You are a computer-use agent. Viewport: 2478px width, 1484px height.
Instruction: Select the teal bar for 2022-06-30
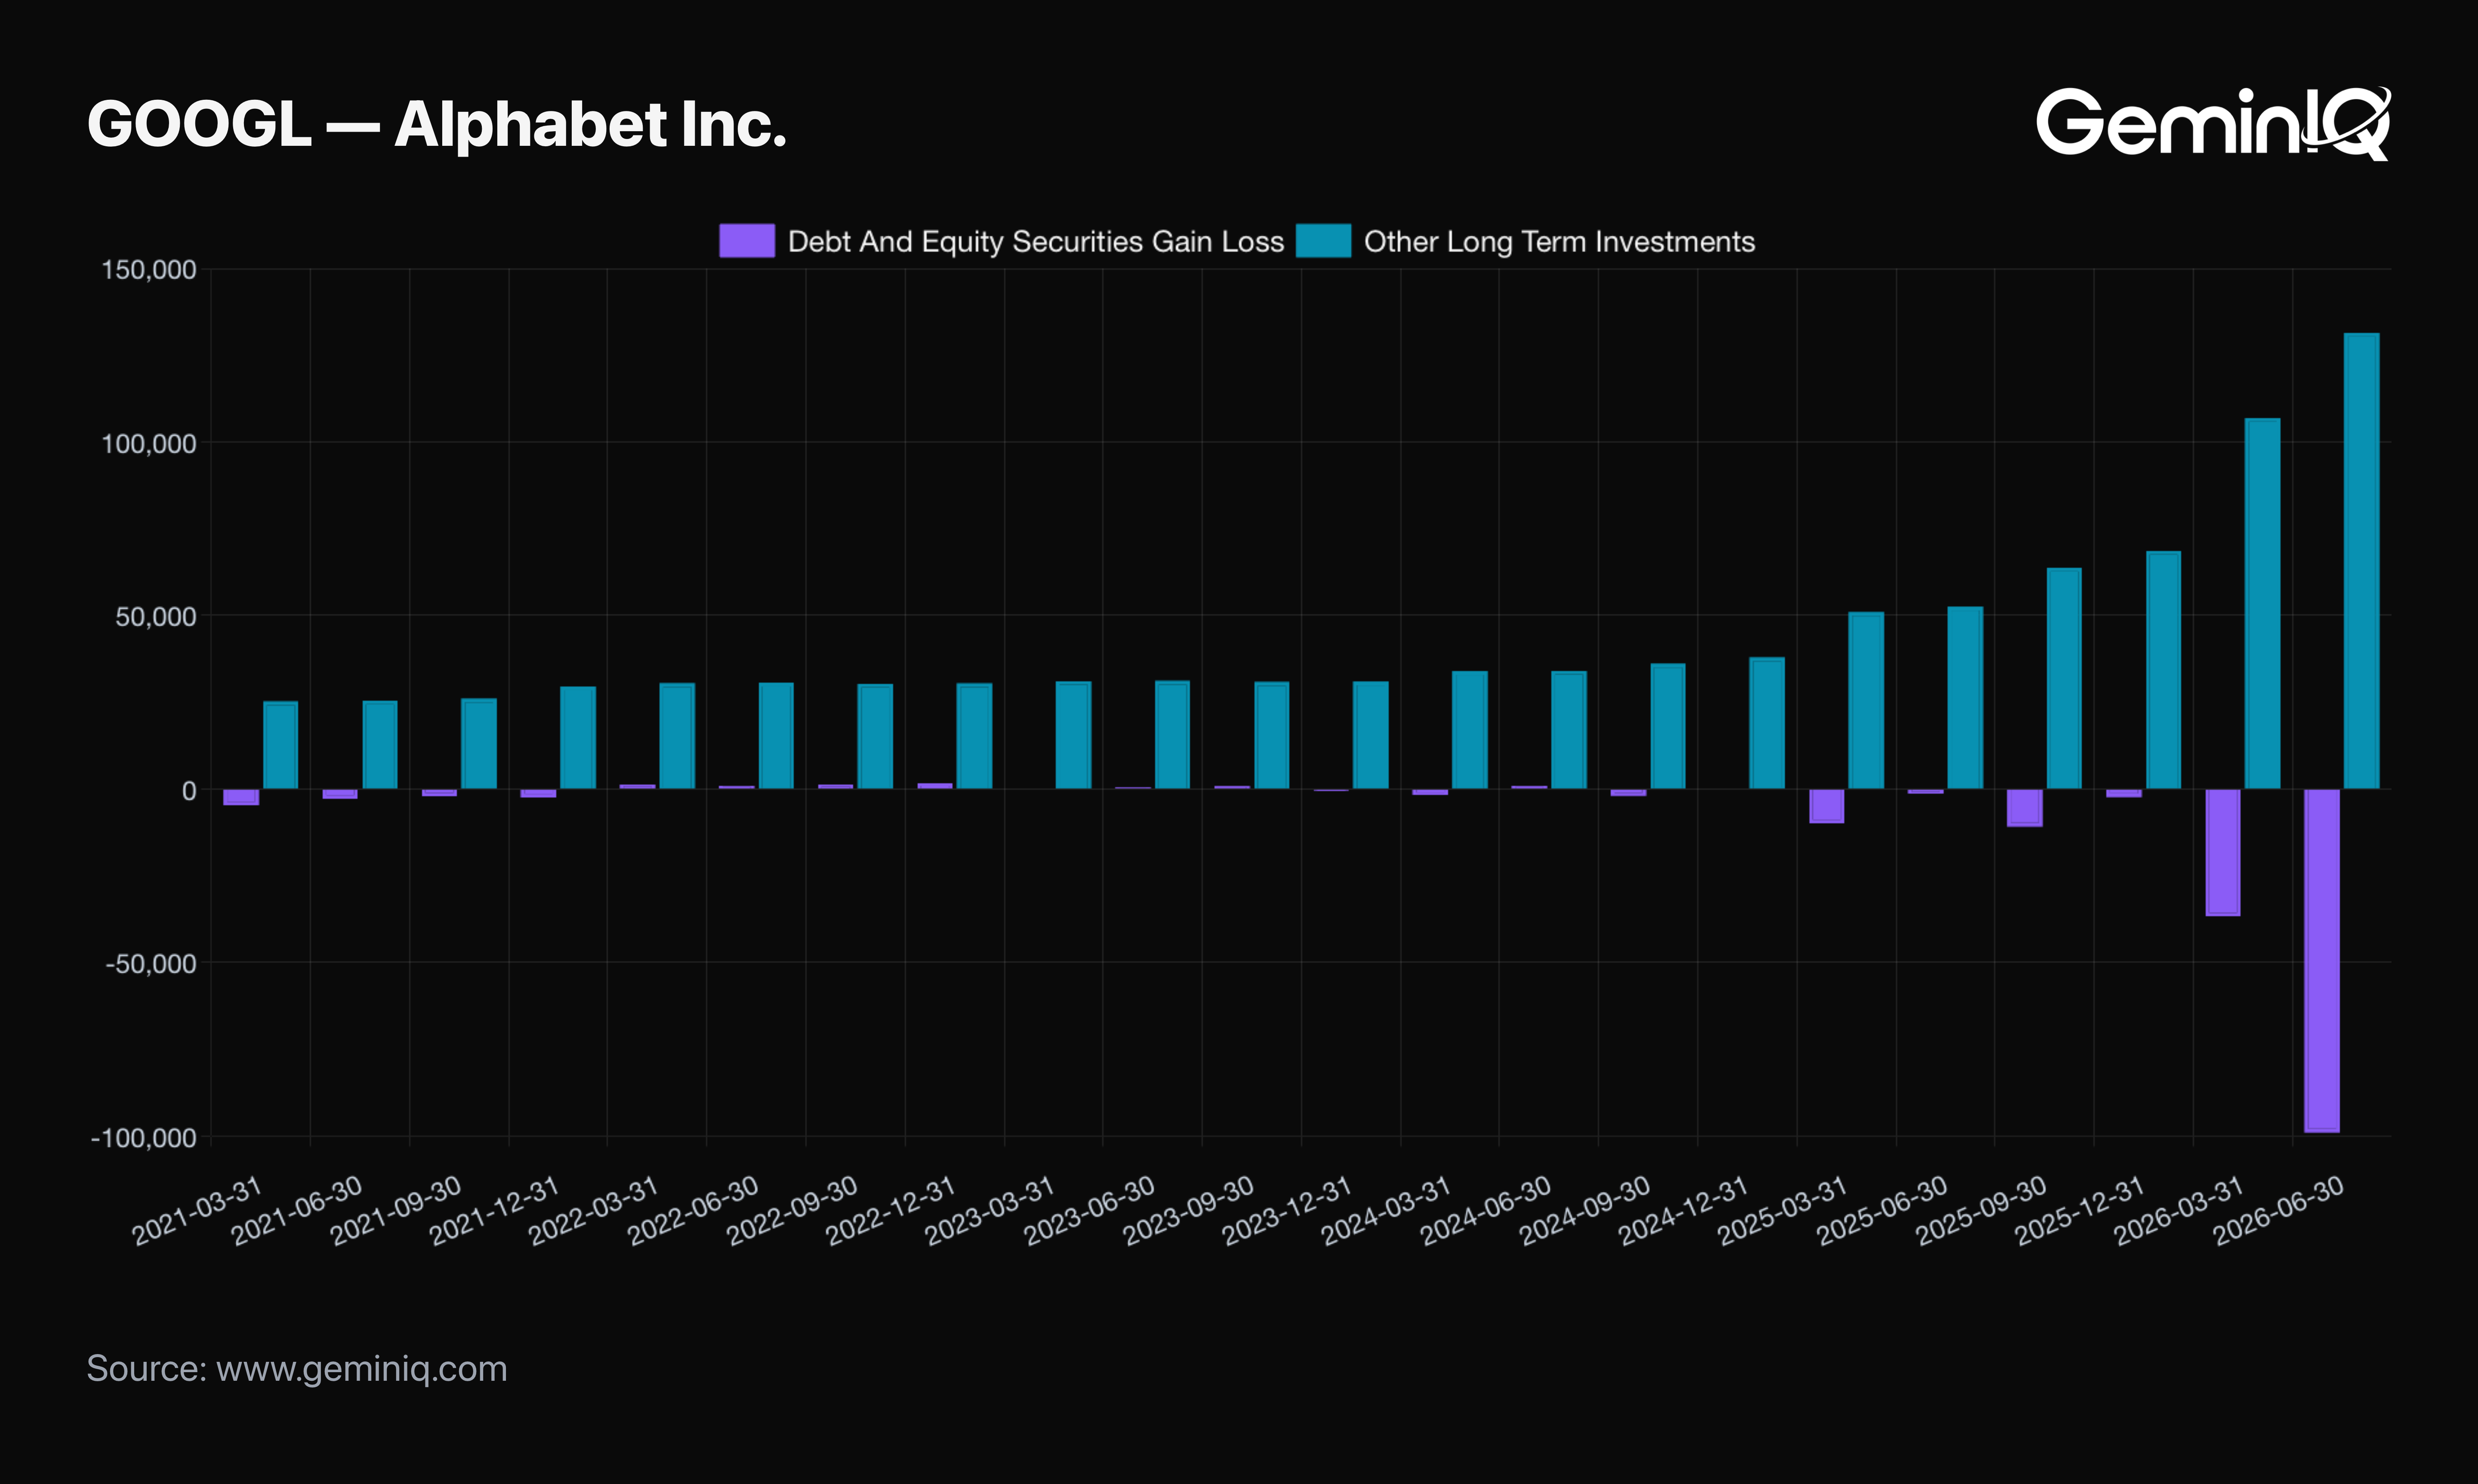(x=776, y=736)
